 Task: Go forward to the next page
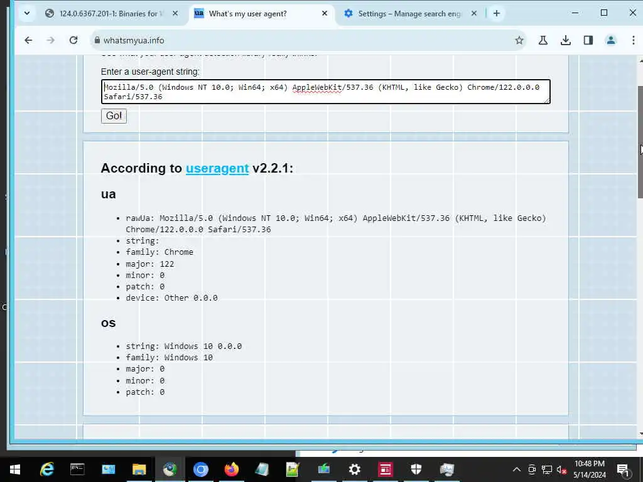(x=50, y=40)
